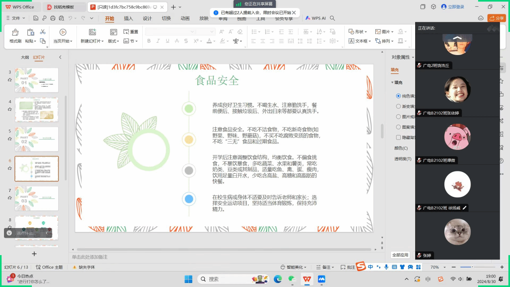Click the orange Share (分享) button
The image size is (510, 287).
pyautogui.click(x=496, y=18)
